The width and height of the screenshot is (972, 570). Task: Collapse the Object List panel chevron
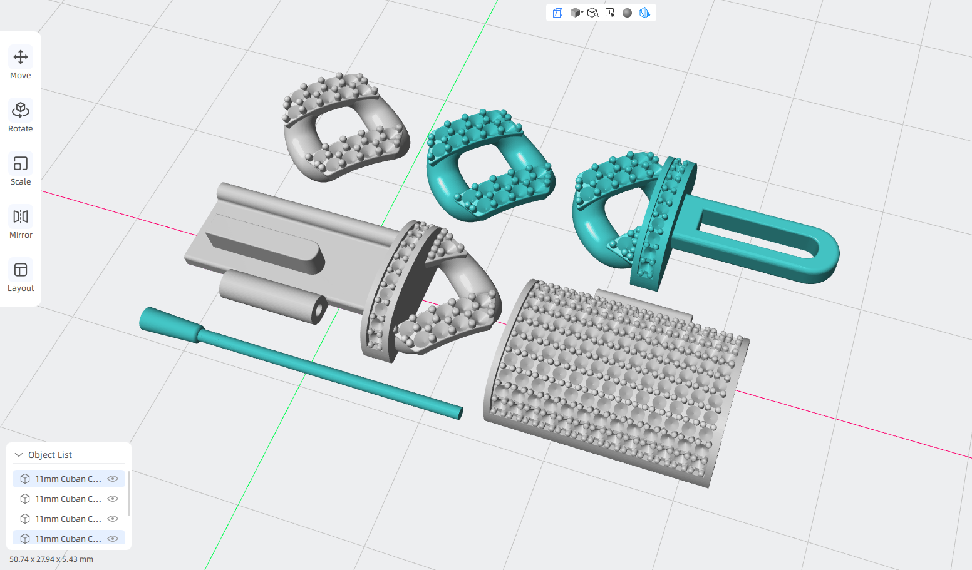click(19, 455)
